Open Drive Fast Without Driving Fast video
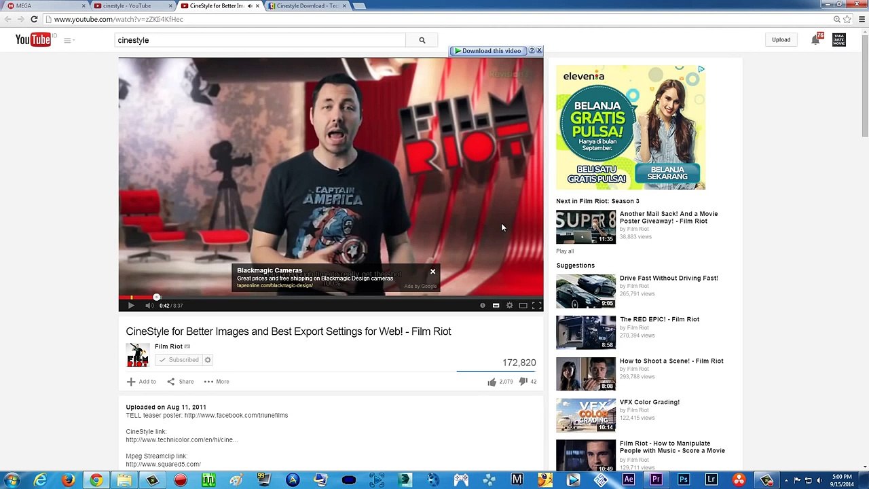 click(x=669, y=278)
